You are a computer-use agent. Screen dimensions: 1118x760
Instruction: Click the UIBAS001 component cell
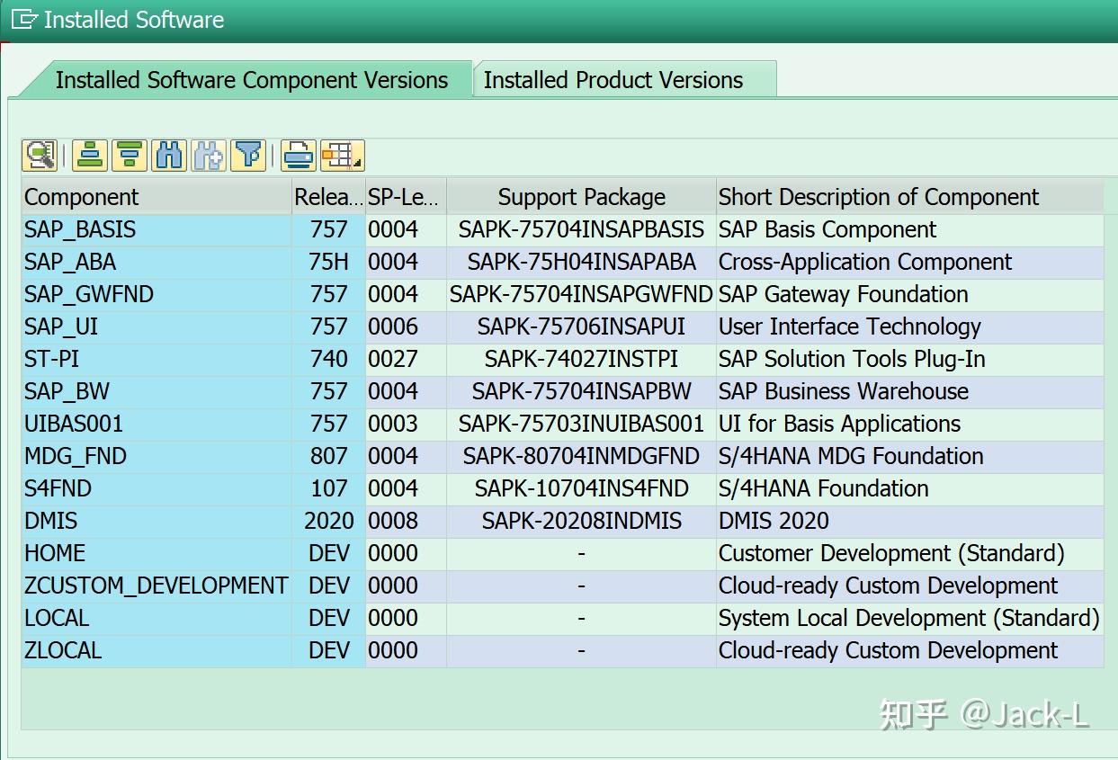pos(157,424)
